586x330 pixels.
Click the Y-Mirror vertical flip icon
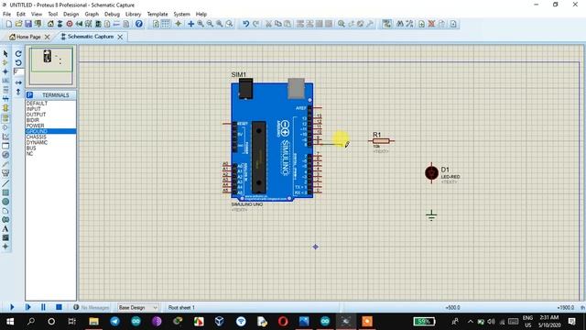[18, 92]
